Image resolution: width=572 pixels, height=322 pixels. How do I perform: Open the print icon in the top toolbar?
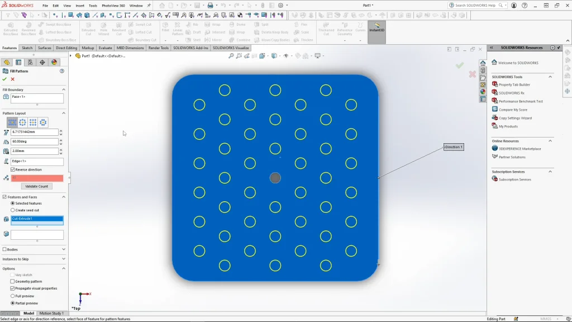pos(210,5)
